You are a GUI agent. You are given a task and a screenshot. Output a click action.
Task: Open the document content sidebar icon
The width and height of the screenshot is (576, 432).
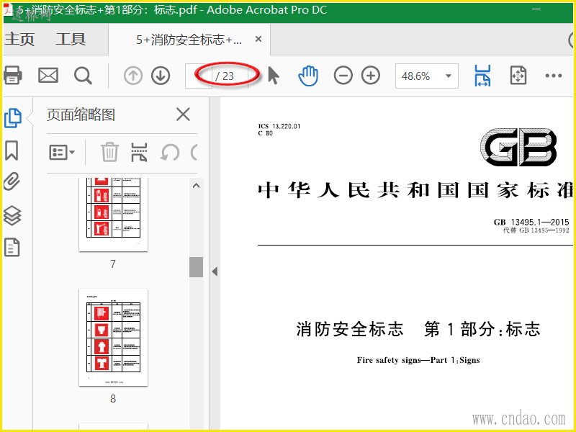click(12, 247)
